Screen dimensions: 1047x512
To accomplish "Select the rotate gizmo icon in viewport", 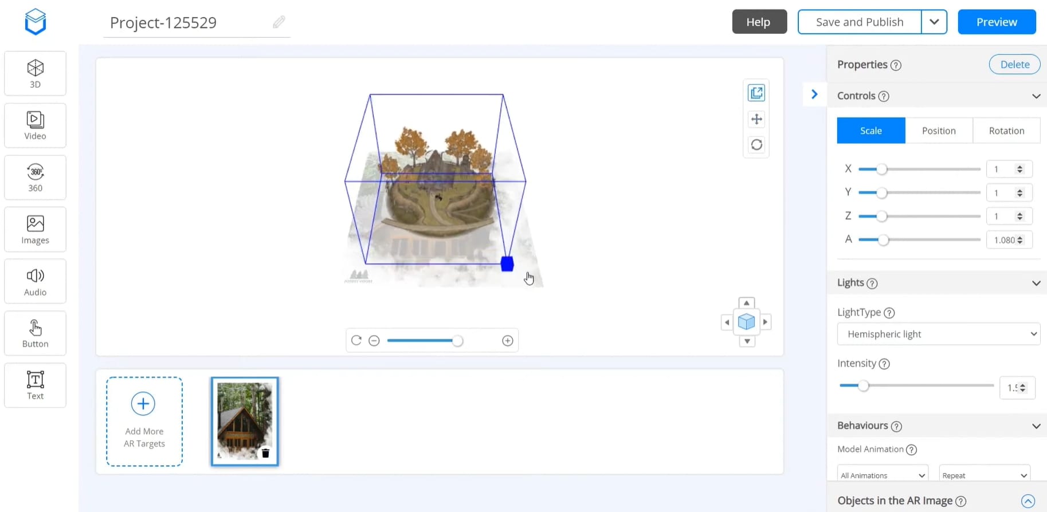I will pos(756,145).
